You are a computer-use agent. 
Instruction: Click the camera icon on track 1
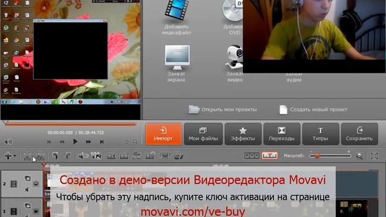pos(28,206)
